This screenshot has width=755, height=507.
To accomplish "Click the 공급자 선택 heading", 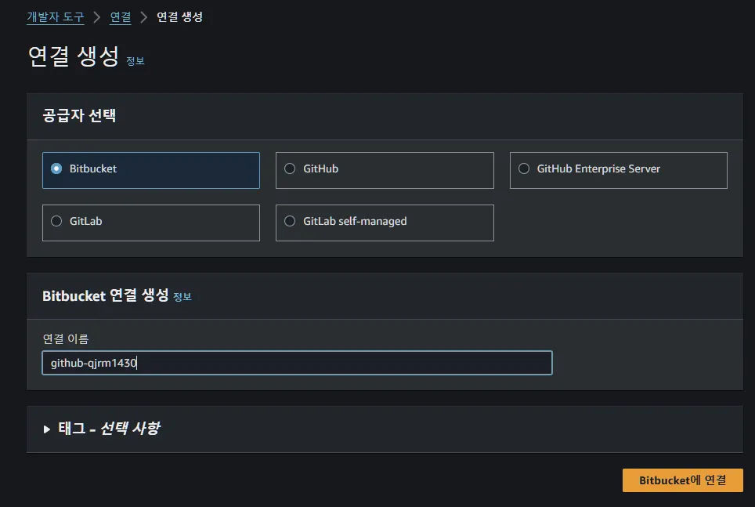I will (79, 116).
